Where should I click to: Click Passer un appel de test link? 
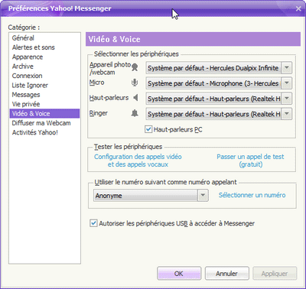point(250,161)
